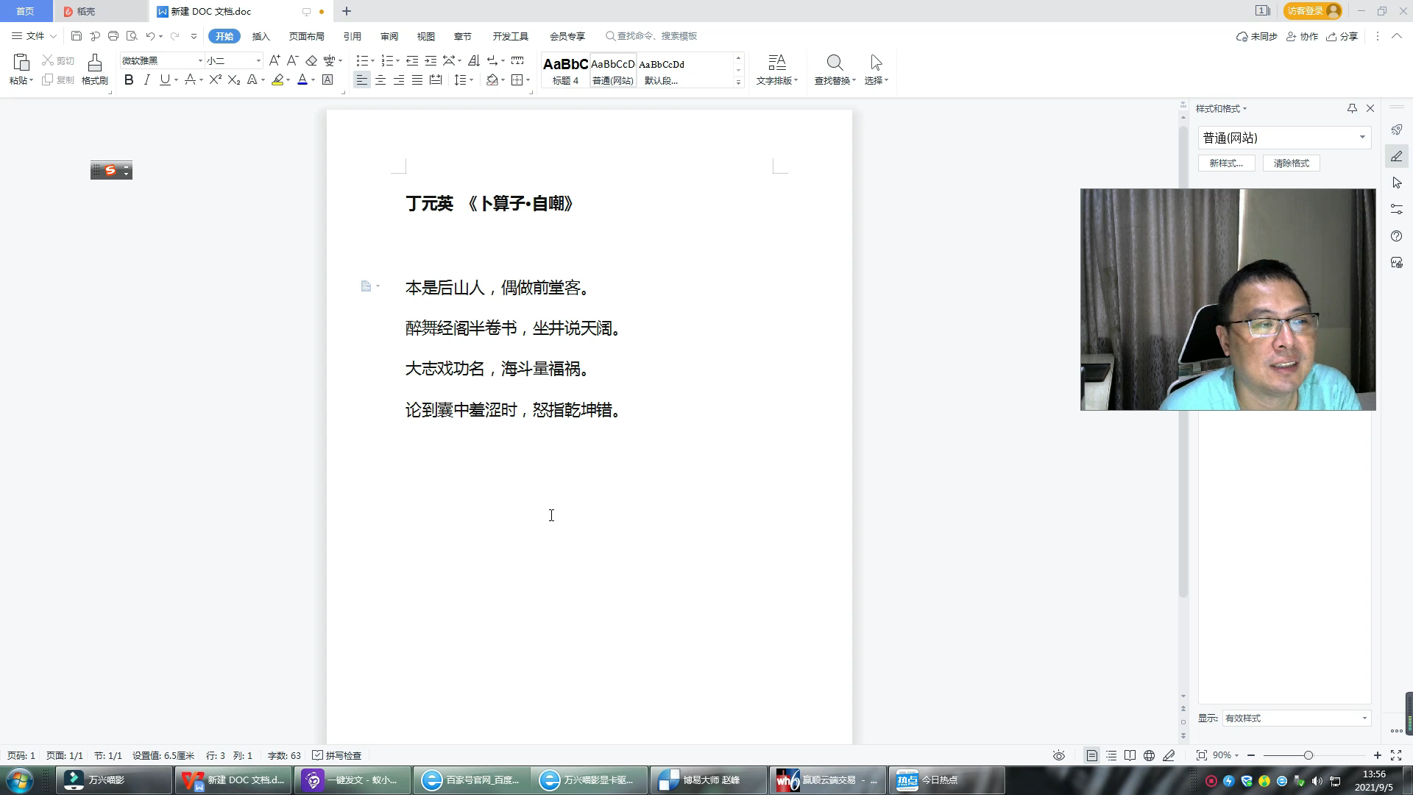The width and height of the screenshot is (1413, 795).
Task: Apply subscript formatting
Action: tap(234, 80)
